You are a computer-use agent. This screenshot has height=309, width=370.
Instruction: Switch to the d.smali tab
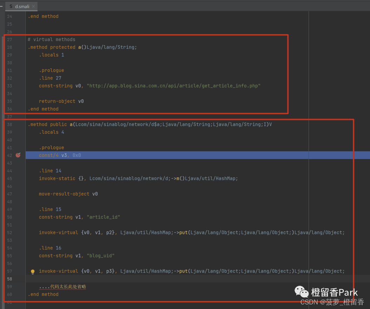[x=22, y=6]
